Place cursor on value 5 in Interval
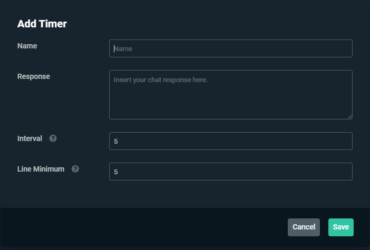 (116, 142)
